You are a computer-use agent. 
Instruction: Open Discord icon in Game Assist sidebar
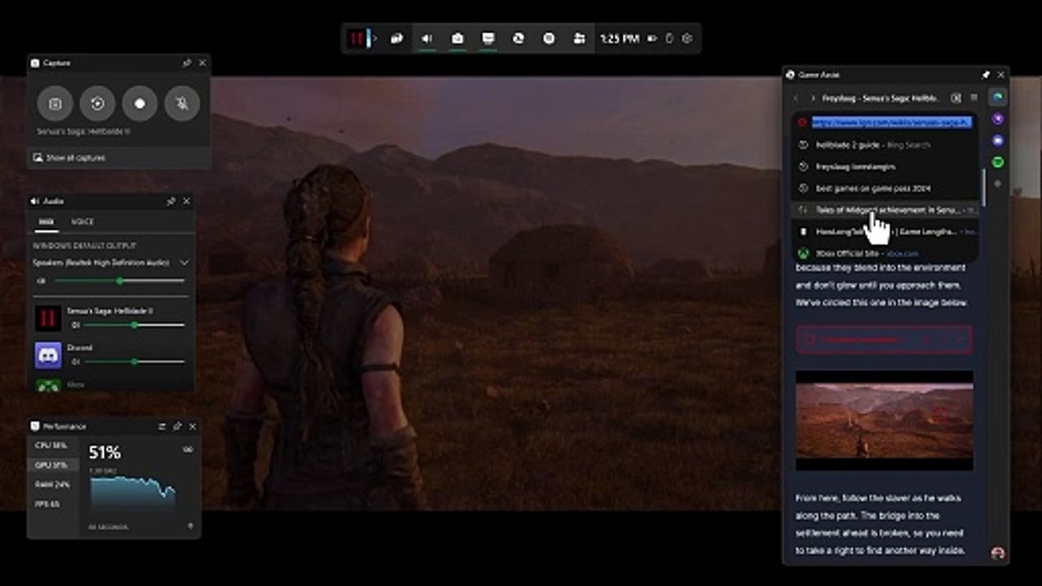998,141
